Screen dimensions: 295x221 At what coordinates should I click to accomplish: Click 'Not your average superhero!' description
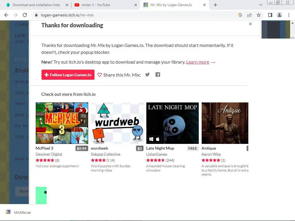coord(57,166)
